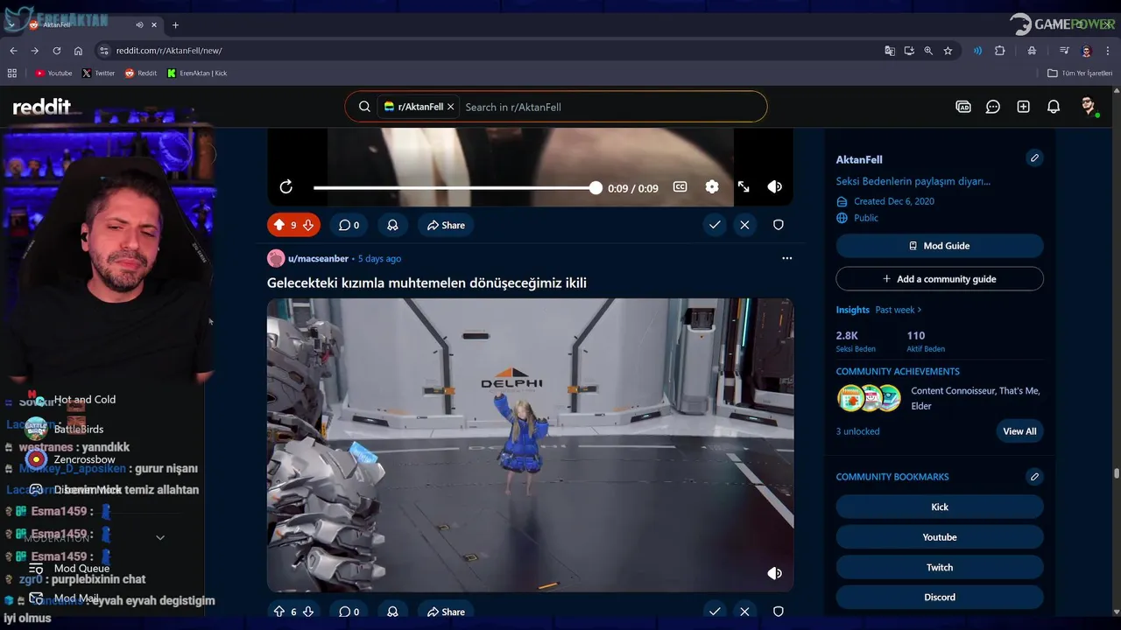Open ErenAktan | Kick bookmark
The image size is (1121, 630).
[197, 73]
